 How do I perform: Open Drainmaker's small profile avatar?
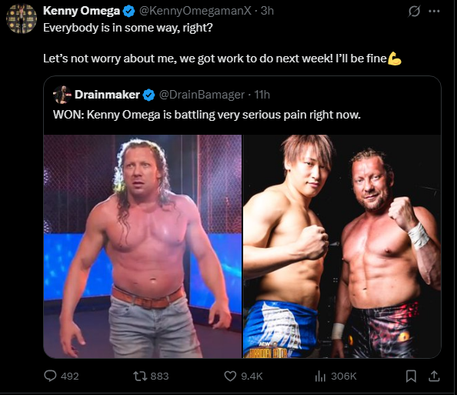point(62,95)
